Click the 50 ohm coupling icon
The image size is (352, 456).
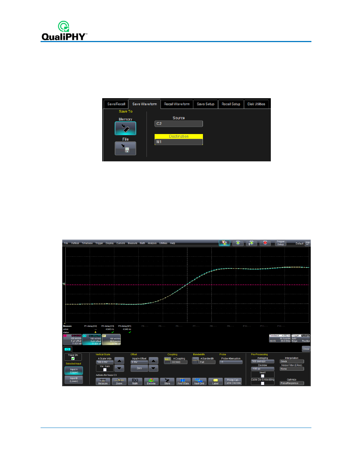[x=168, y=360]
